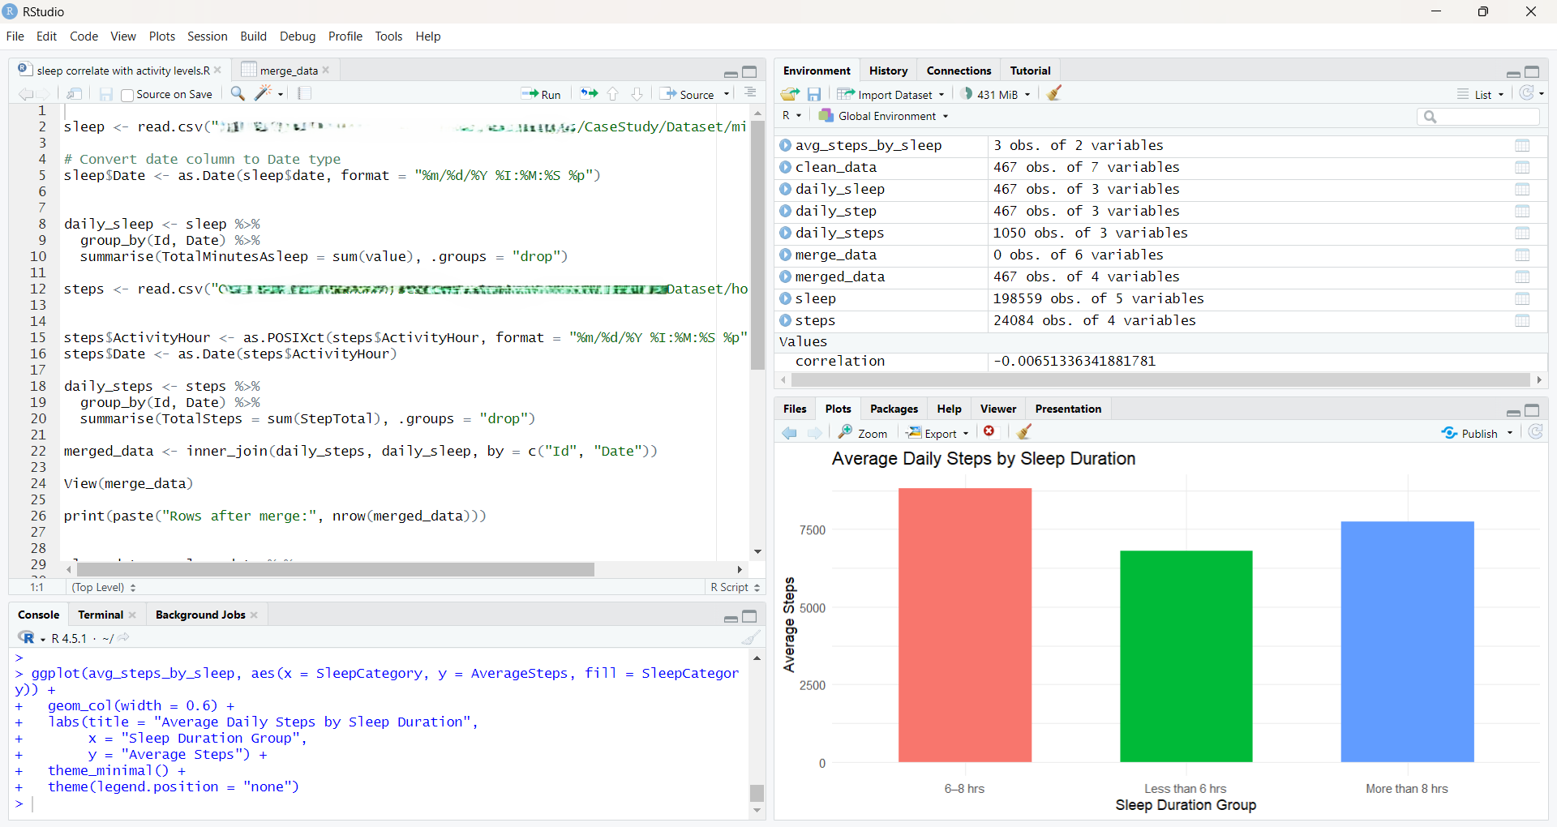Screen dimensions: 1557x827
Task: Switch to the History tab
Action: (x=888, y=71)
